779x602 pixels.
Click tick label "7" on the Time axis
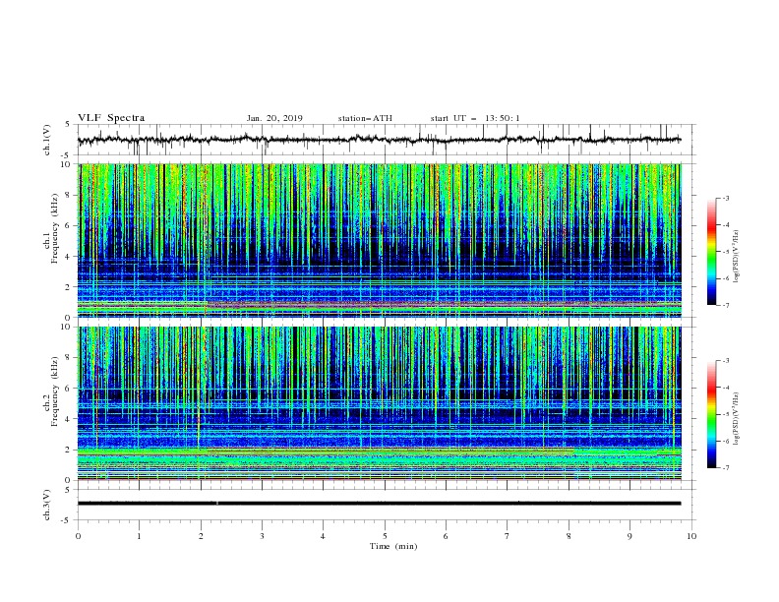[508, 536]
